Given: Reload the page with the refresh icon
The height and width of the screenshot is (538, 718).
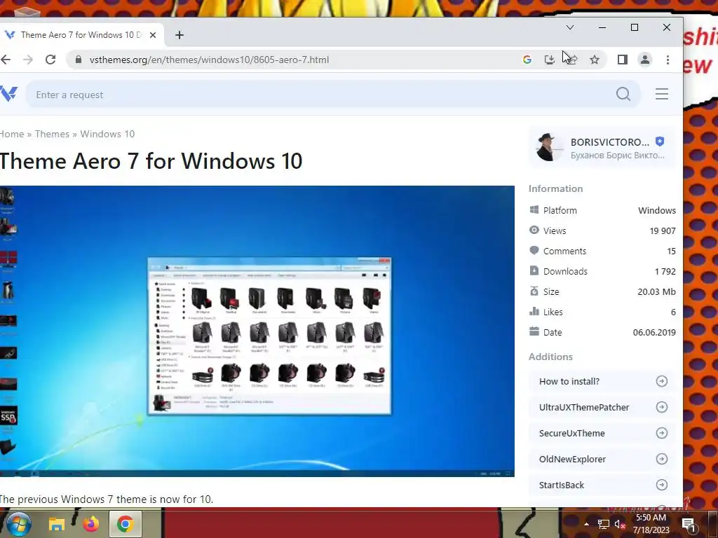Looking at the screenshot, I should pyautogui.click(x=50, y=60).
